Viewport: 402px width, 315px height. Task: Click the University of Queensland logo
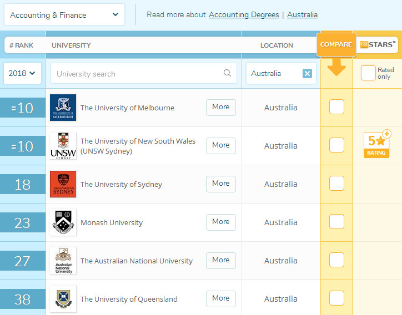click(x=63, y=299)
